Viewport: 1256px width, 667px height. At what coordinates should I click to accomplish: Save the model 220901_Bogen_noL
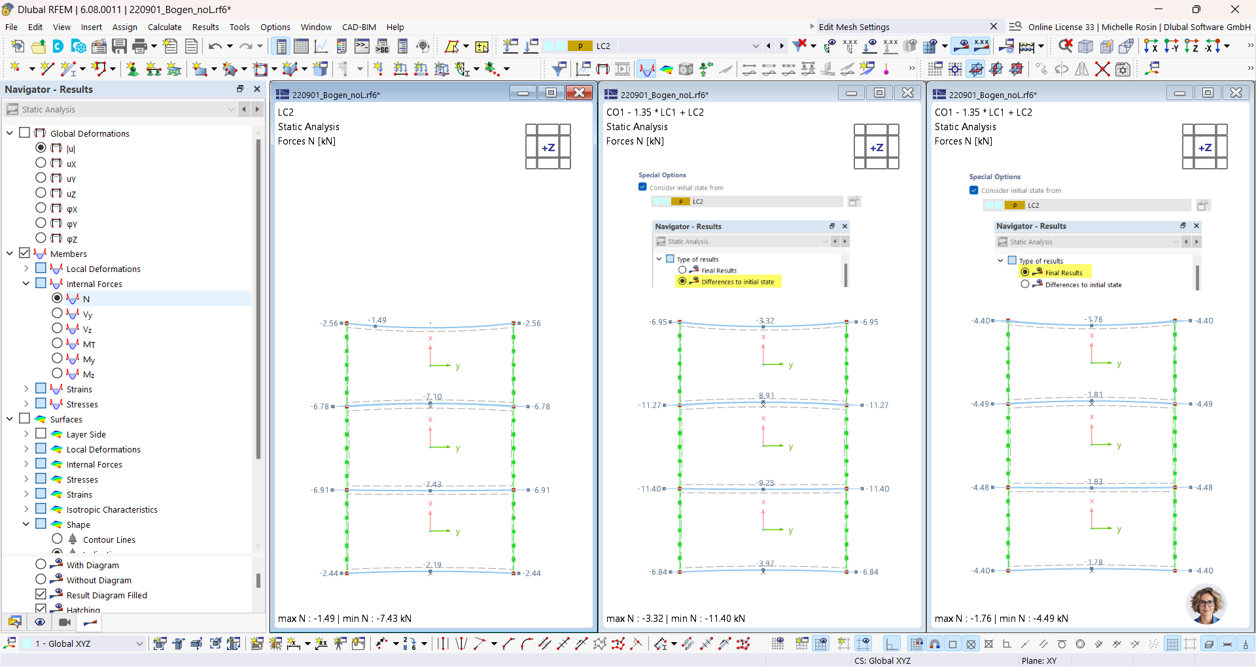tap(119, 46)
